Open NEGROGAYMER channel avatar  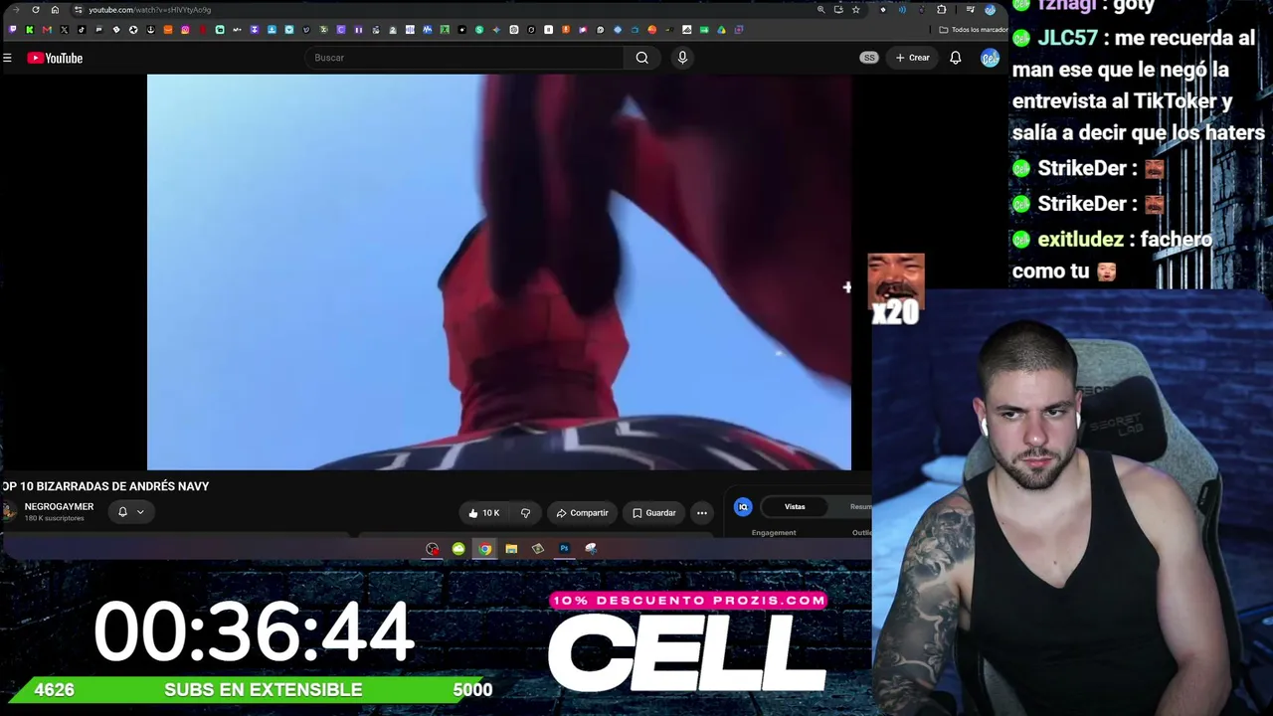coord(10,512)
